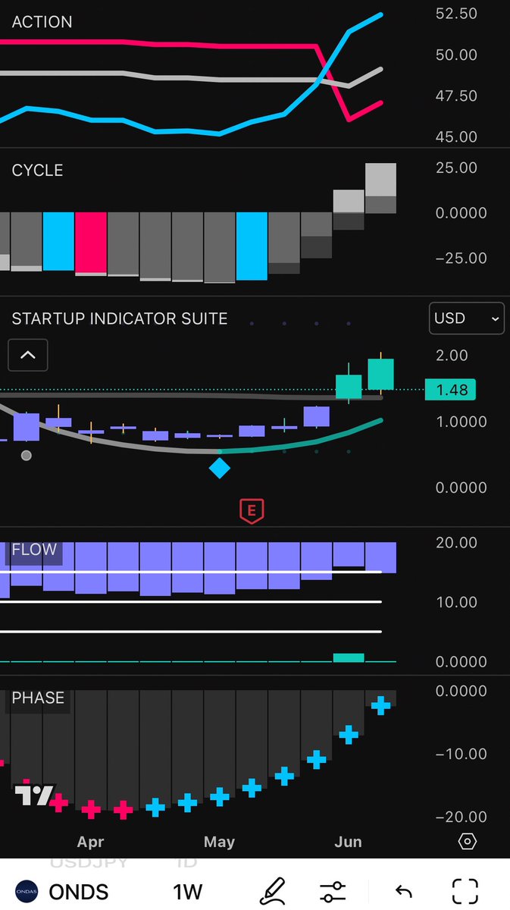The image size is (510, 910).
Task: Select the PHASE indicator title
Action: (x=38, y=698)
